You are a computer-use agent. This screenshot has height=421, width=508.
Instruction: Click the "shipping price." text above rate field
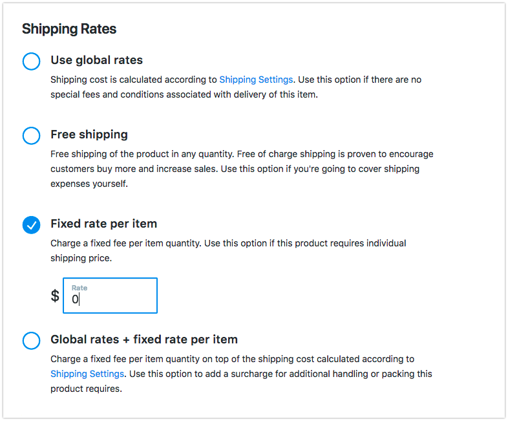pos(81,258)
